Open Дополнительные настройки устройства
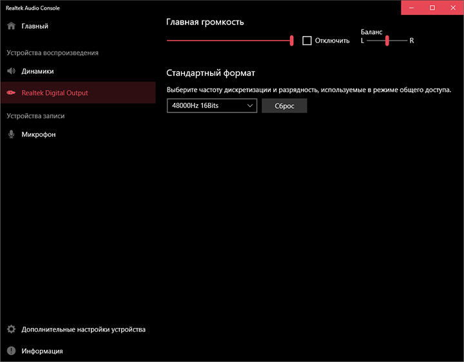The width and height of the screenshot is (464, 362). (x=78, y=329)
